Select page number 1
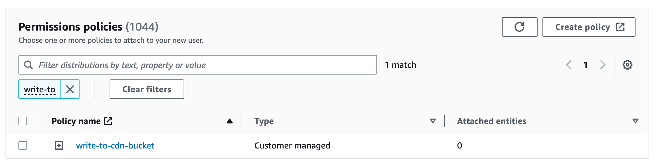Viewport: 657px width, 165px height. (x=585, y=65)
